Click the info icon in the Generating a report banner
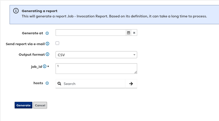Viewport: 219px width, 121px height. click(x=16, y=11)
